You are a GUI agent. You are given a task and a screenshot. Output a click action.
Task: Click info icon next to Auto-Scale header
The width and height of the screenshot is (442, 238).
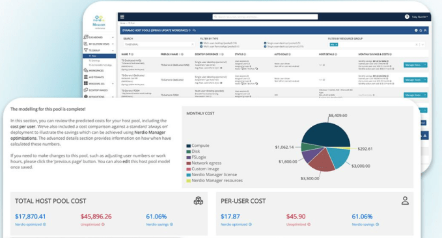290,54
